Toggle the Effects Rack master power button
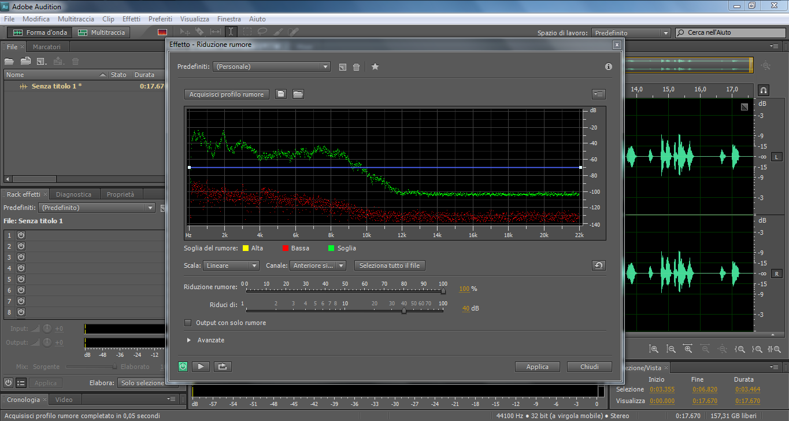Image resolution: width=789 pixels, height=421 pixels. 9,383
